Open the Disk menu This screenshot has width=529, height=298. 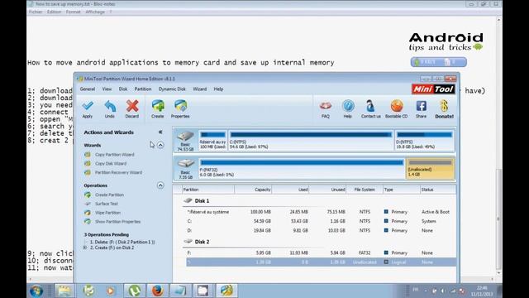point(123,89)
